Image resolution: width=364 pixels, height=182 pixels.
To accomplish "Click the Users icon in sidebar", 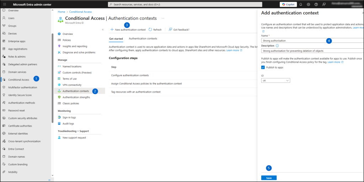I will coord(4,18).
